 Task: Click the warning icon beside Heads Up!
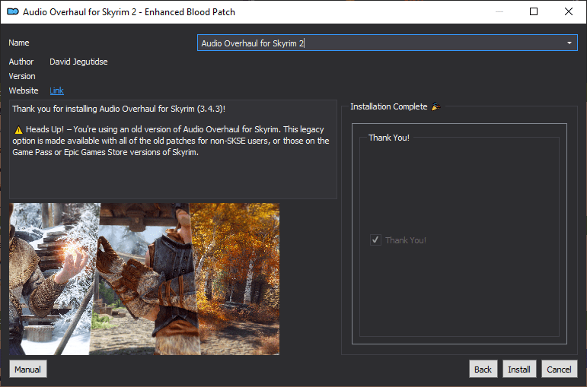(18, 130)
